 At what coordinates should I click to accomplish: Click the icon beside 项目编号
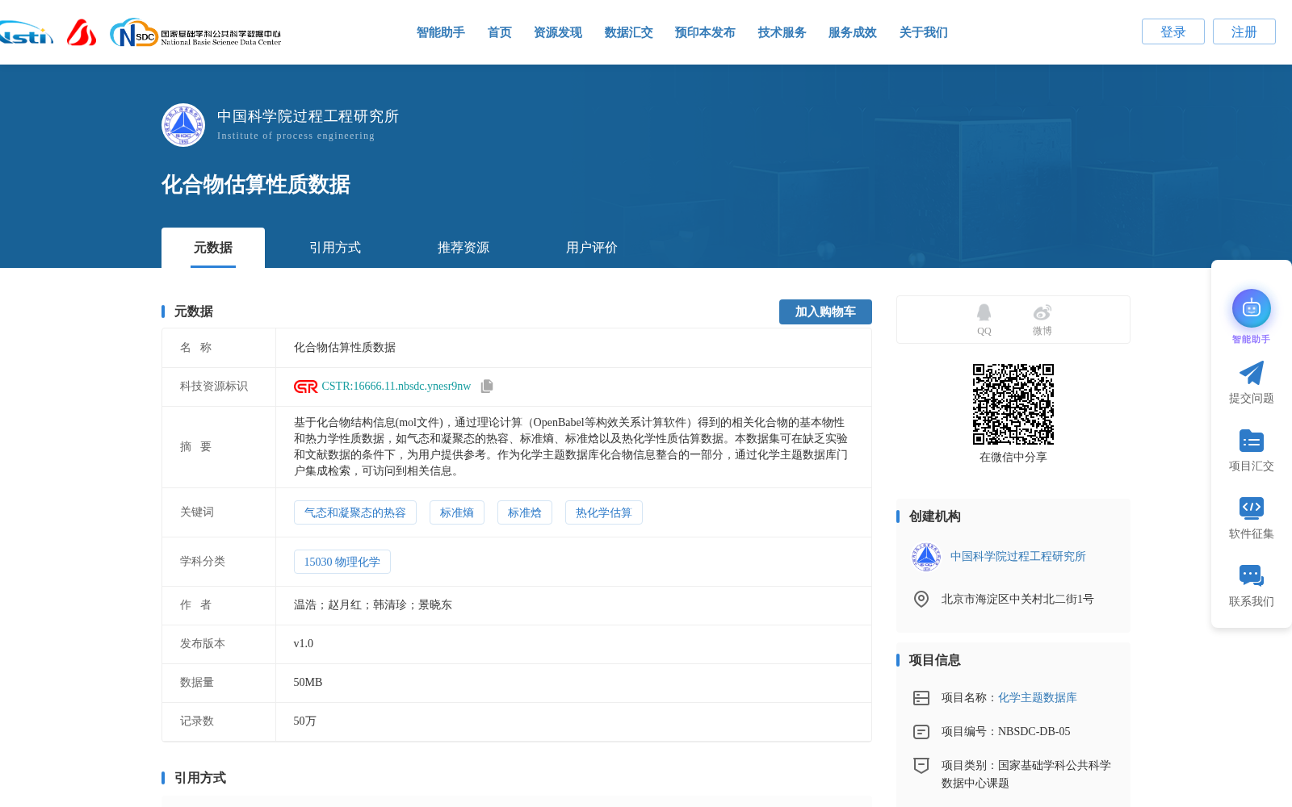pos(921,732)
